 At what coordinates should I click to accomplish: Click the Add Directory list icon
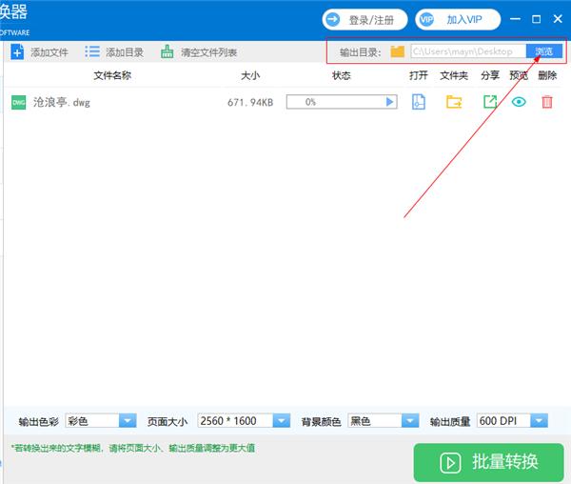(x=92, y=51)
